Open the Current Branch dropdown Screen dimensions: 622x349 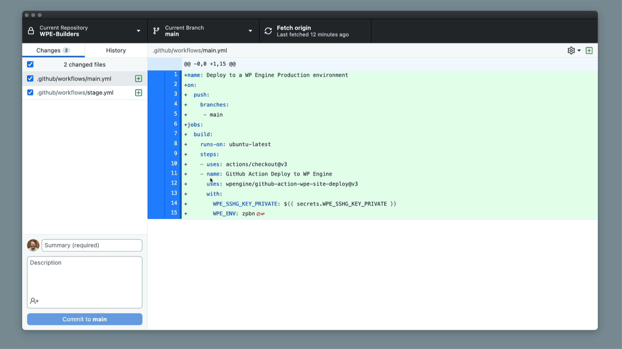click(x=203, y=31)
